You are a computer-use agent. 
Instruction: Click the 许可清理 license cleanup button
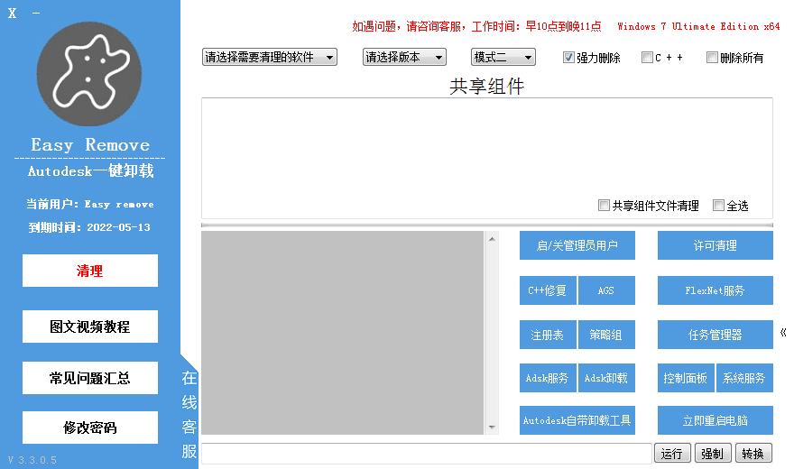click(x=715, y=245)
